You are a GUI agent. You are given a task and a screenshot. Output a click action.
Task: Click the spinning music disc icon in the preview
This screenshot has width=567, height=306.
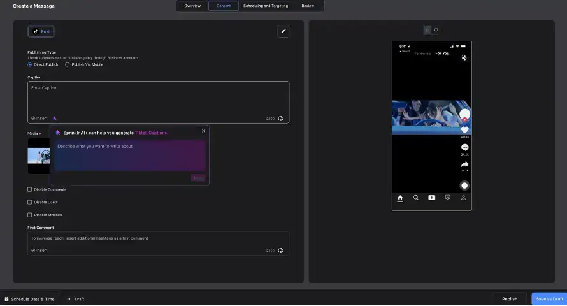(x=464, y=186)
